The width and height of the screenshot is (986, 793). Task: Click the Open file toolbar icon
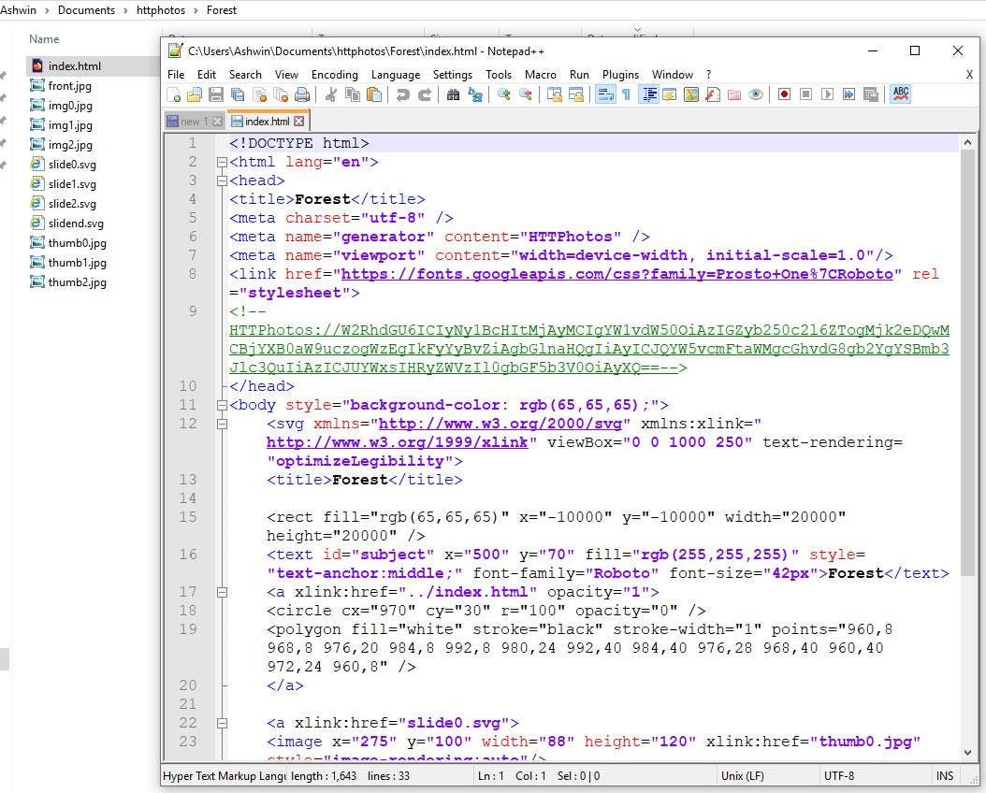195,94
